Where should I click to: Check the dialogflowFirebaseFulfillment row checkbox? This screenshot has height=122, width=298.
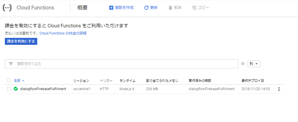[x=9, y=89]
